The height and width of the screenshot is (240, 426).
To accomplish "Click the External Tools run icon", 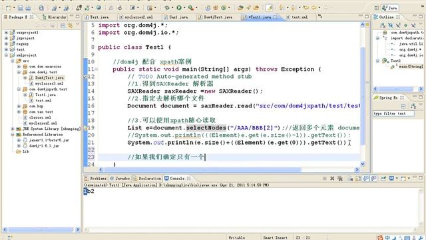I will pos(191,8).
